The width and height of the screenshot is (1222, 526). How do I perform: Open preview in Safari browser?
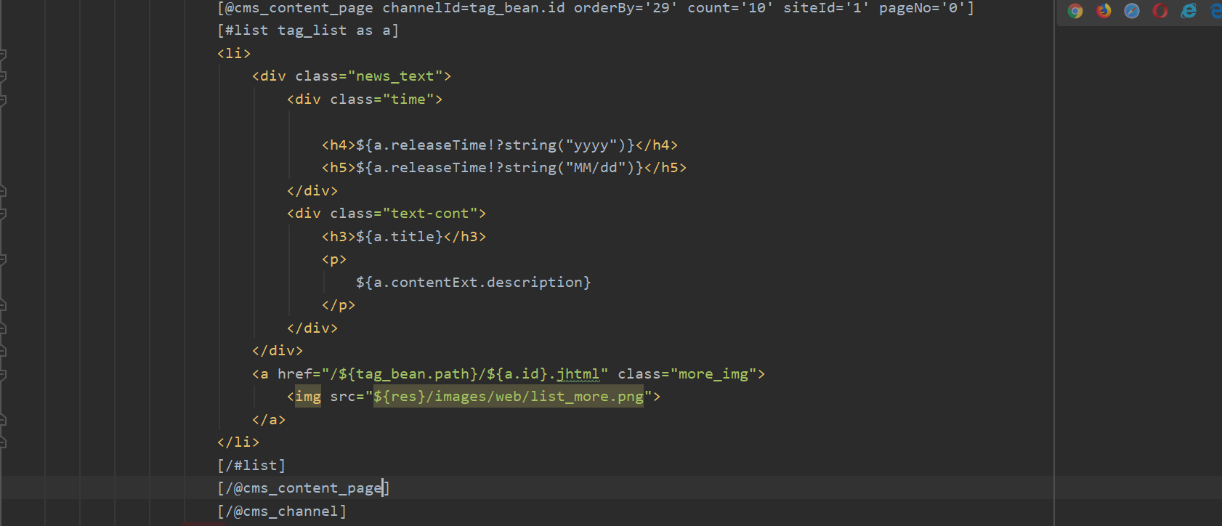pos(1132,11)
